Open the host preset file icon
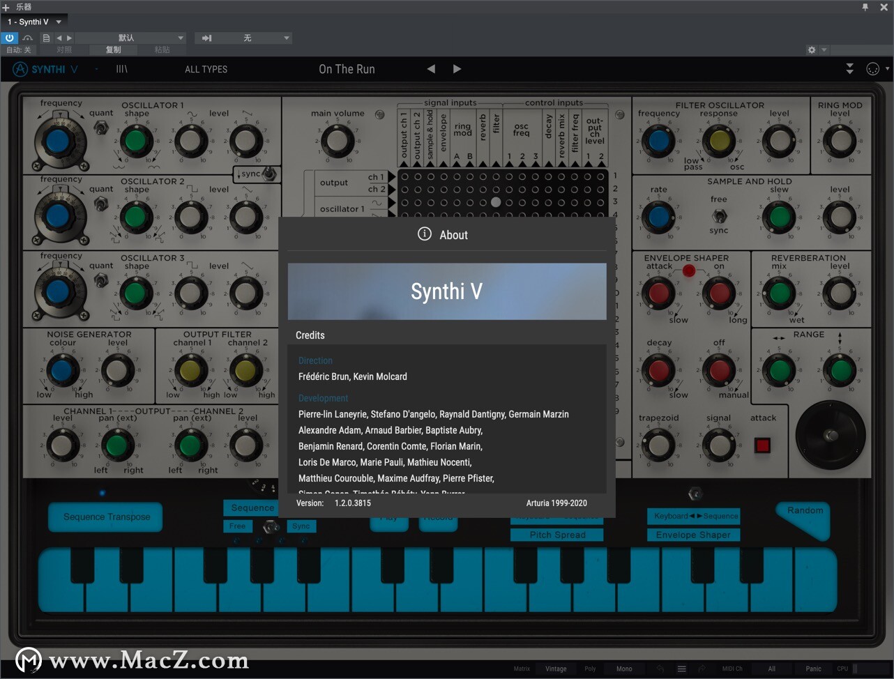Screen dimensions: 894x679 click(46, 38)
